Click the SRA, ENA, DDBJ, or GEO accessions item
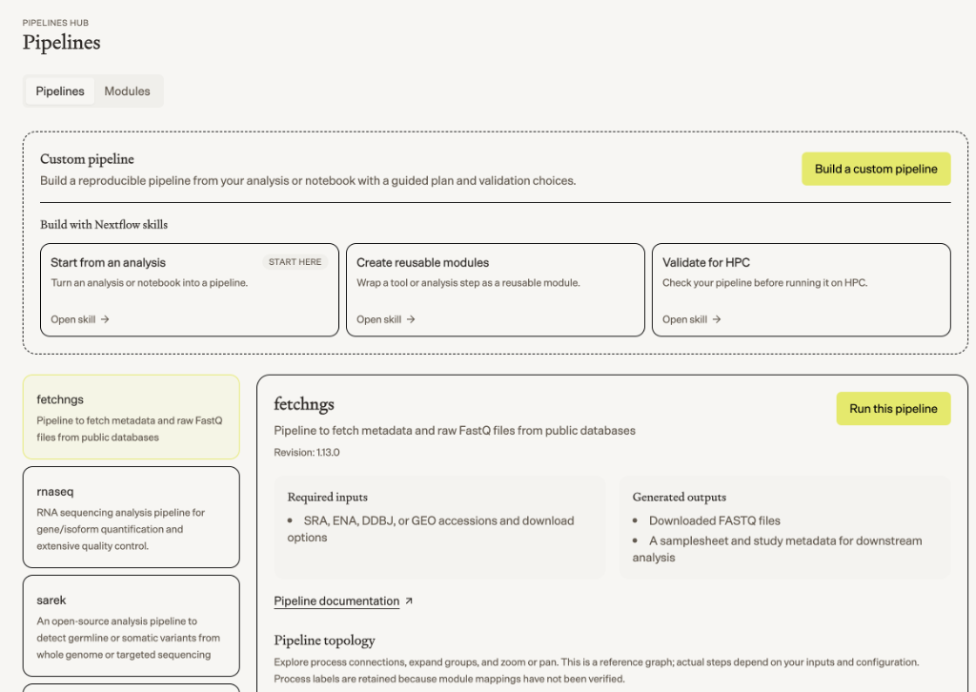Image resolution: width=976 pixels, height=692 pixels. [431, 529]
